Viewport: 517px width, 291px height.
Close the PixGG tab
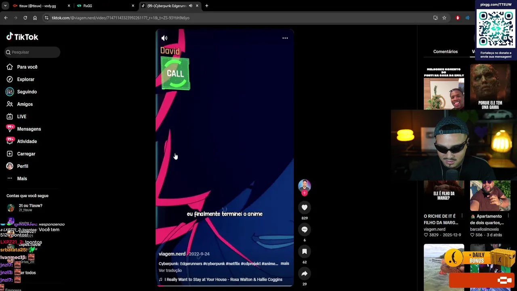(x=133, y=6)
